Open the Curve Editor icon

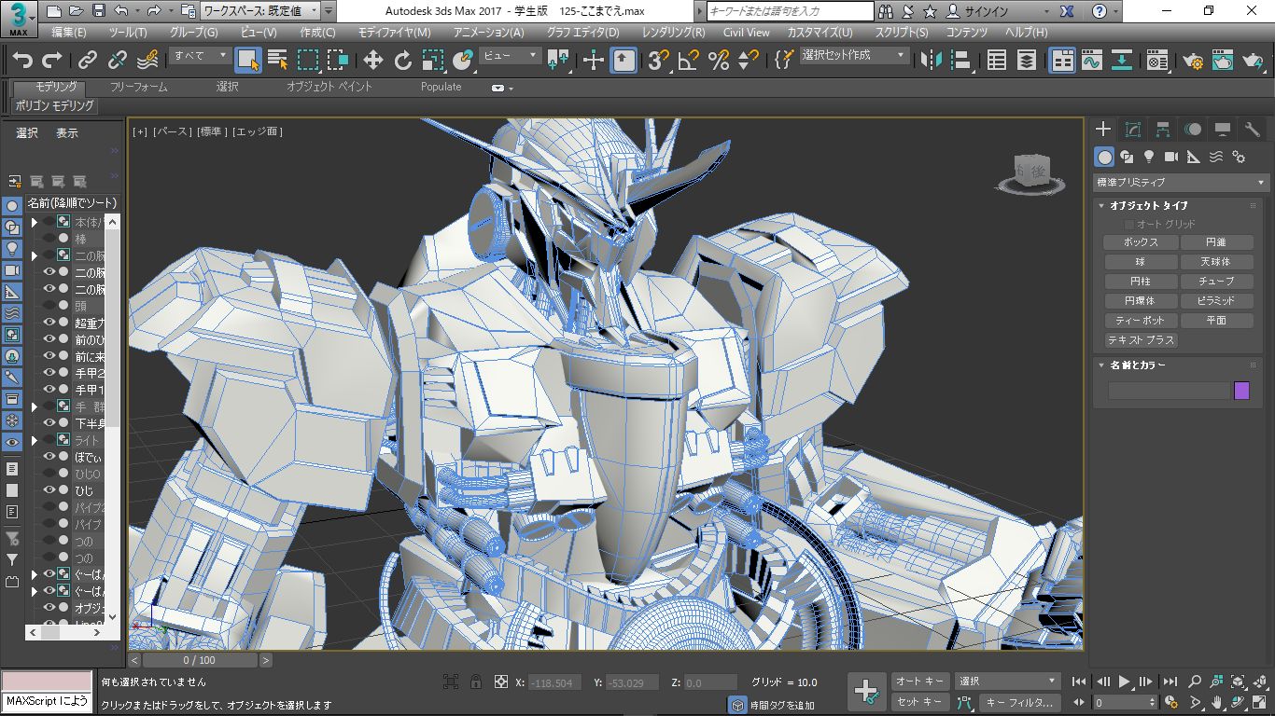pyautogui.click(x=1092, y=61)
